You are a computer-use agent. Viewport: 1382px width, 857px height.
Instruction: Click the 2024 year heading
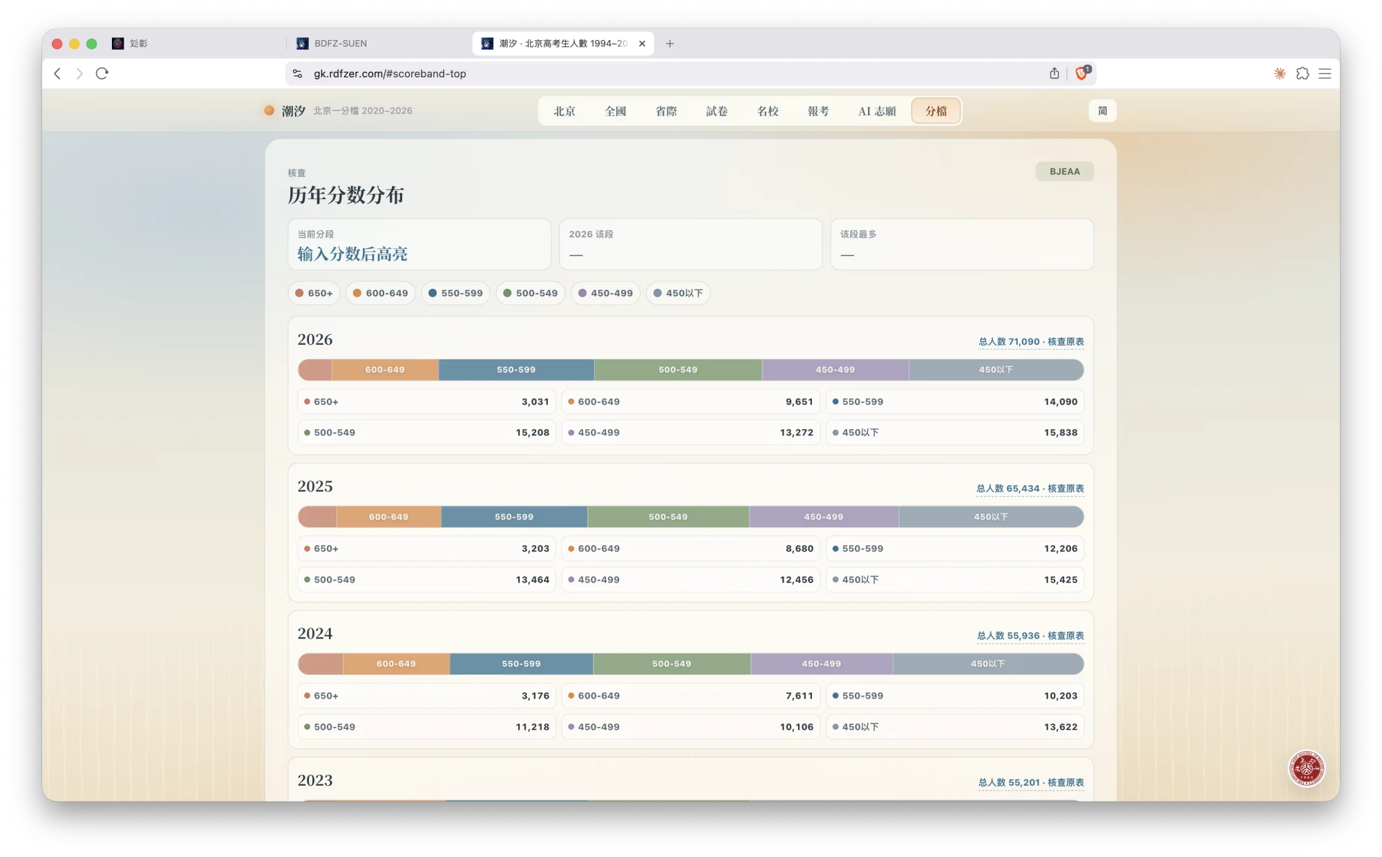pyautogui.click(x=315, y=634)
